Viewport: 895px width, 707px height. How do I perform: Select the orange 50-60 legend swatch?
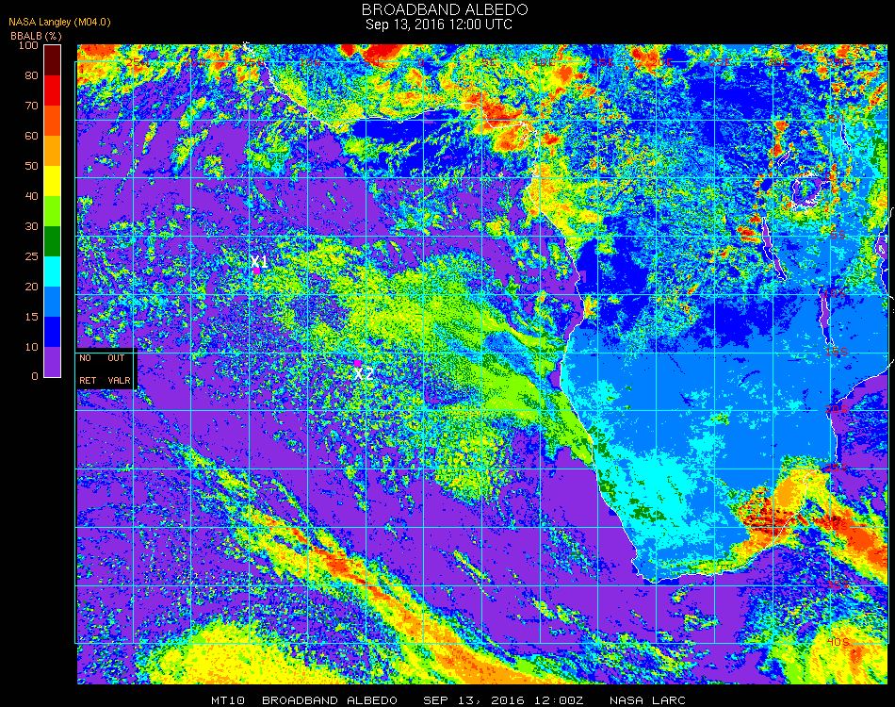pos(52,151)
